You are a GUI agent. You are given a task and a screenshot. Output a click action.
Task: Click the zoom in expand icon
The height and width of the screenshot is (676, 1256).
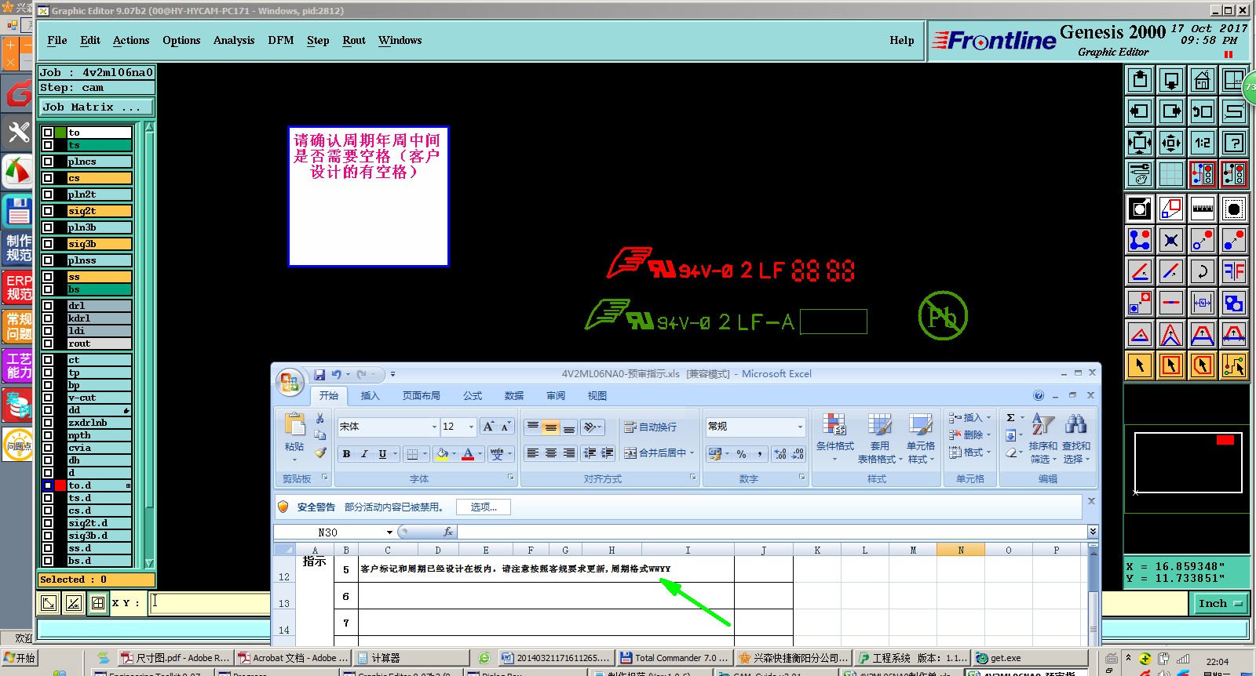click(1140, 143)
